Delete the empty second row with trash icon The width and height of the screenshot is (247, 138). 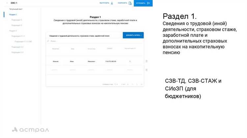147,70
